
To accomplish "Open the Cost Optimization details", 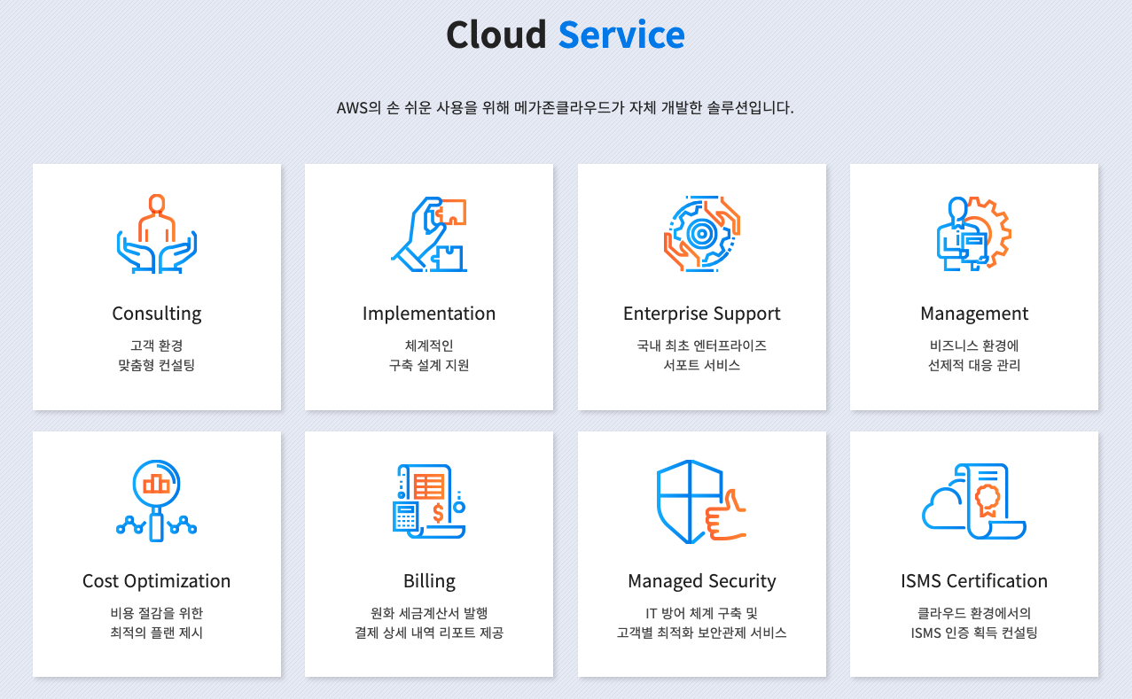I will click(156, 580).
